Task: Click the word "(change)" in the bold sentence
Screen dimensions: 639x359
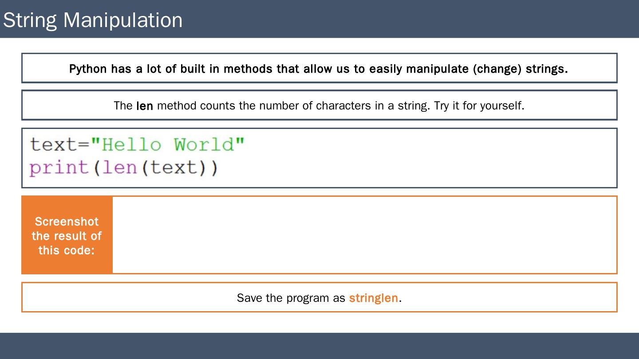Action: (x=497, y=69)
